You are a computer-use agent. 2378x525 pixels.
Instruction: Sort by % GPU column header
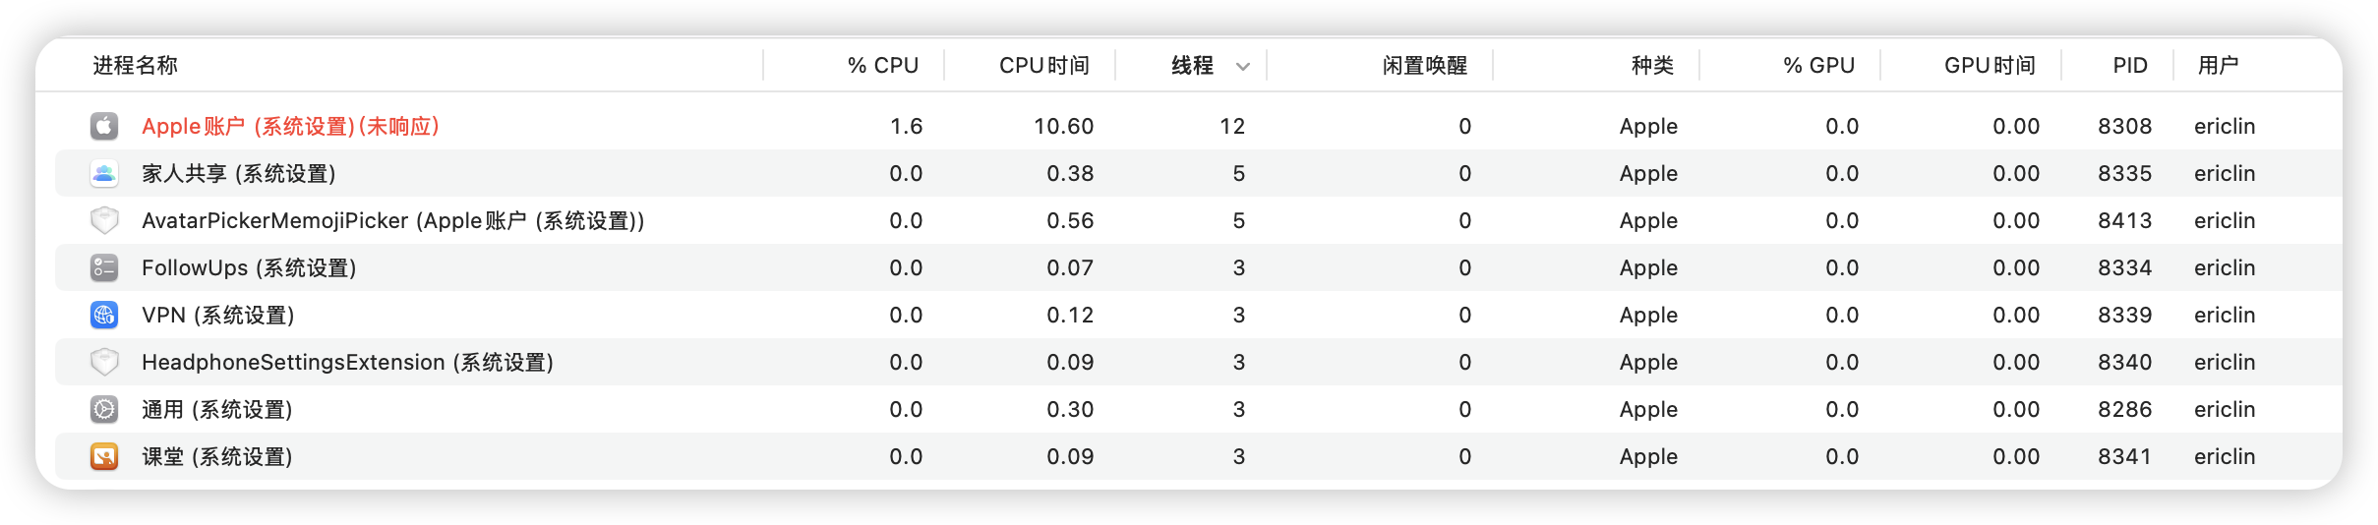click(x=1818, y=66)
